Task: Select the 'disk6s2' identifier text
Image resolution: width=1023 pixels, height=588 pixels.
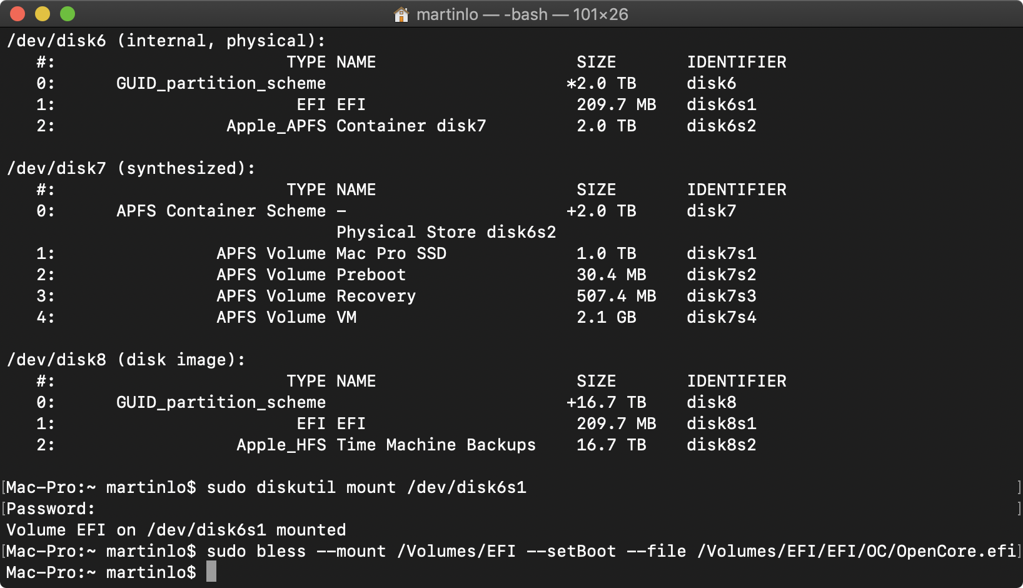Action: pos(722,126)
